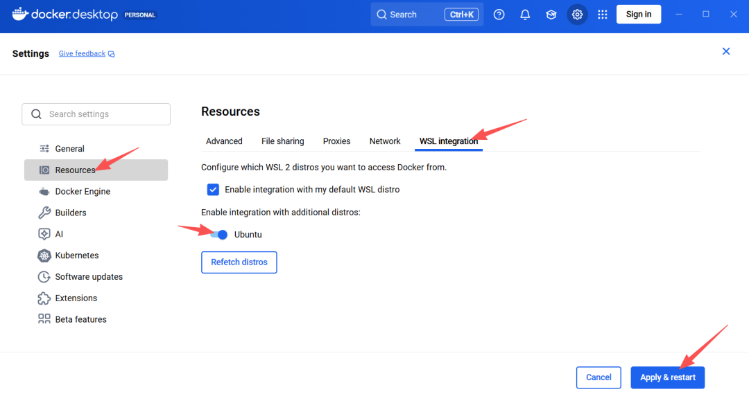Click the Beta features grid icon

pos(44,319)
